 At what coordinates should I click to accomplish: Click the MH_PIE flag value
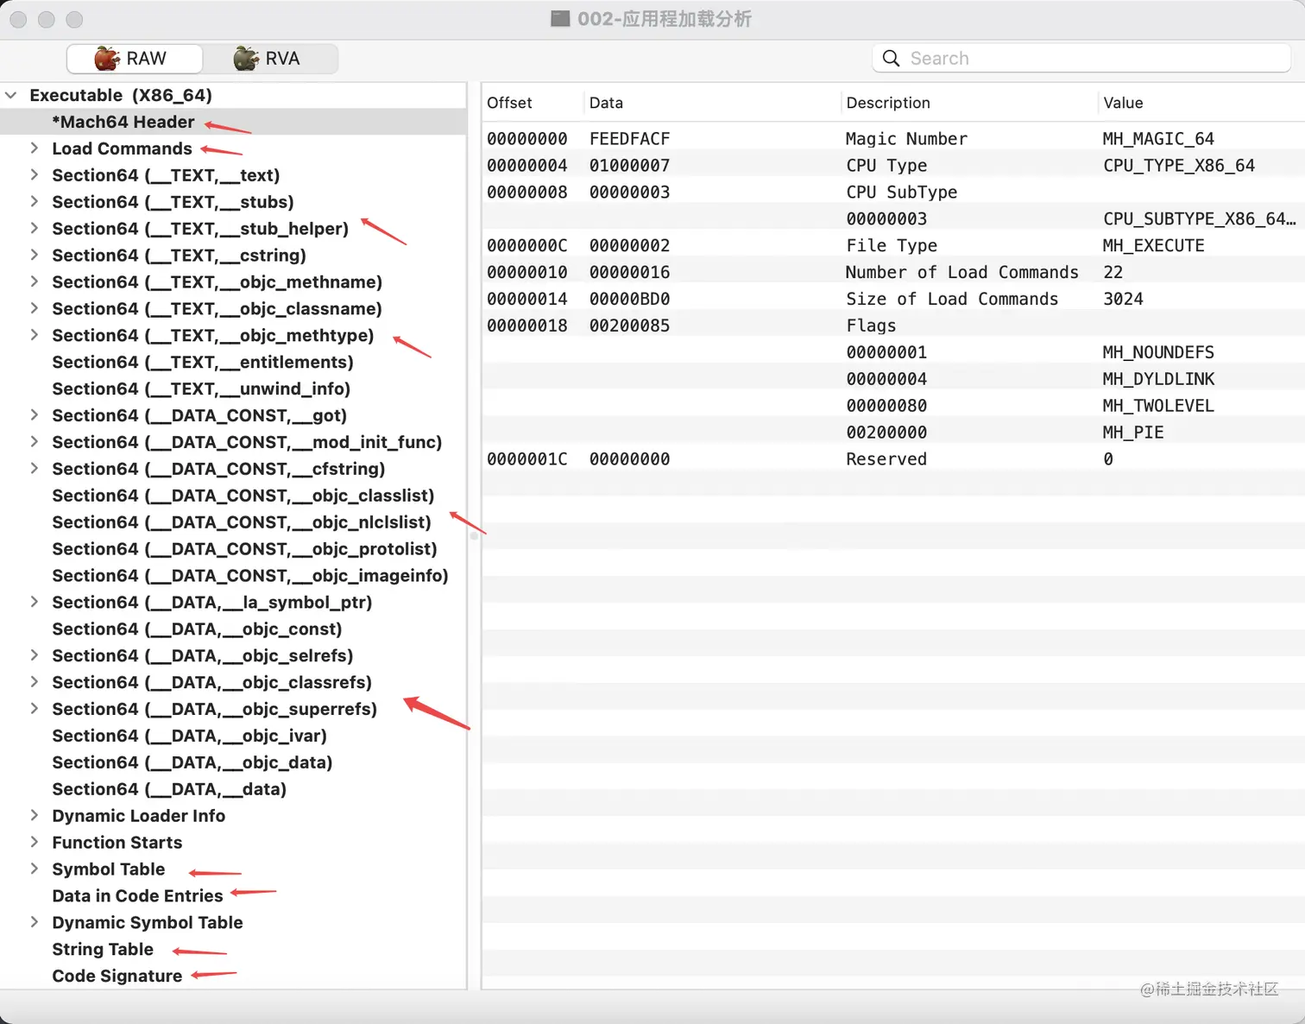point(1133,433)
